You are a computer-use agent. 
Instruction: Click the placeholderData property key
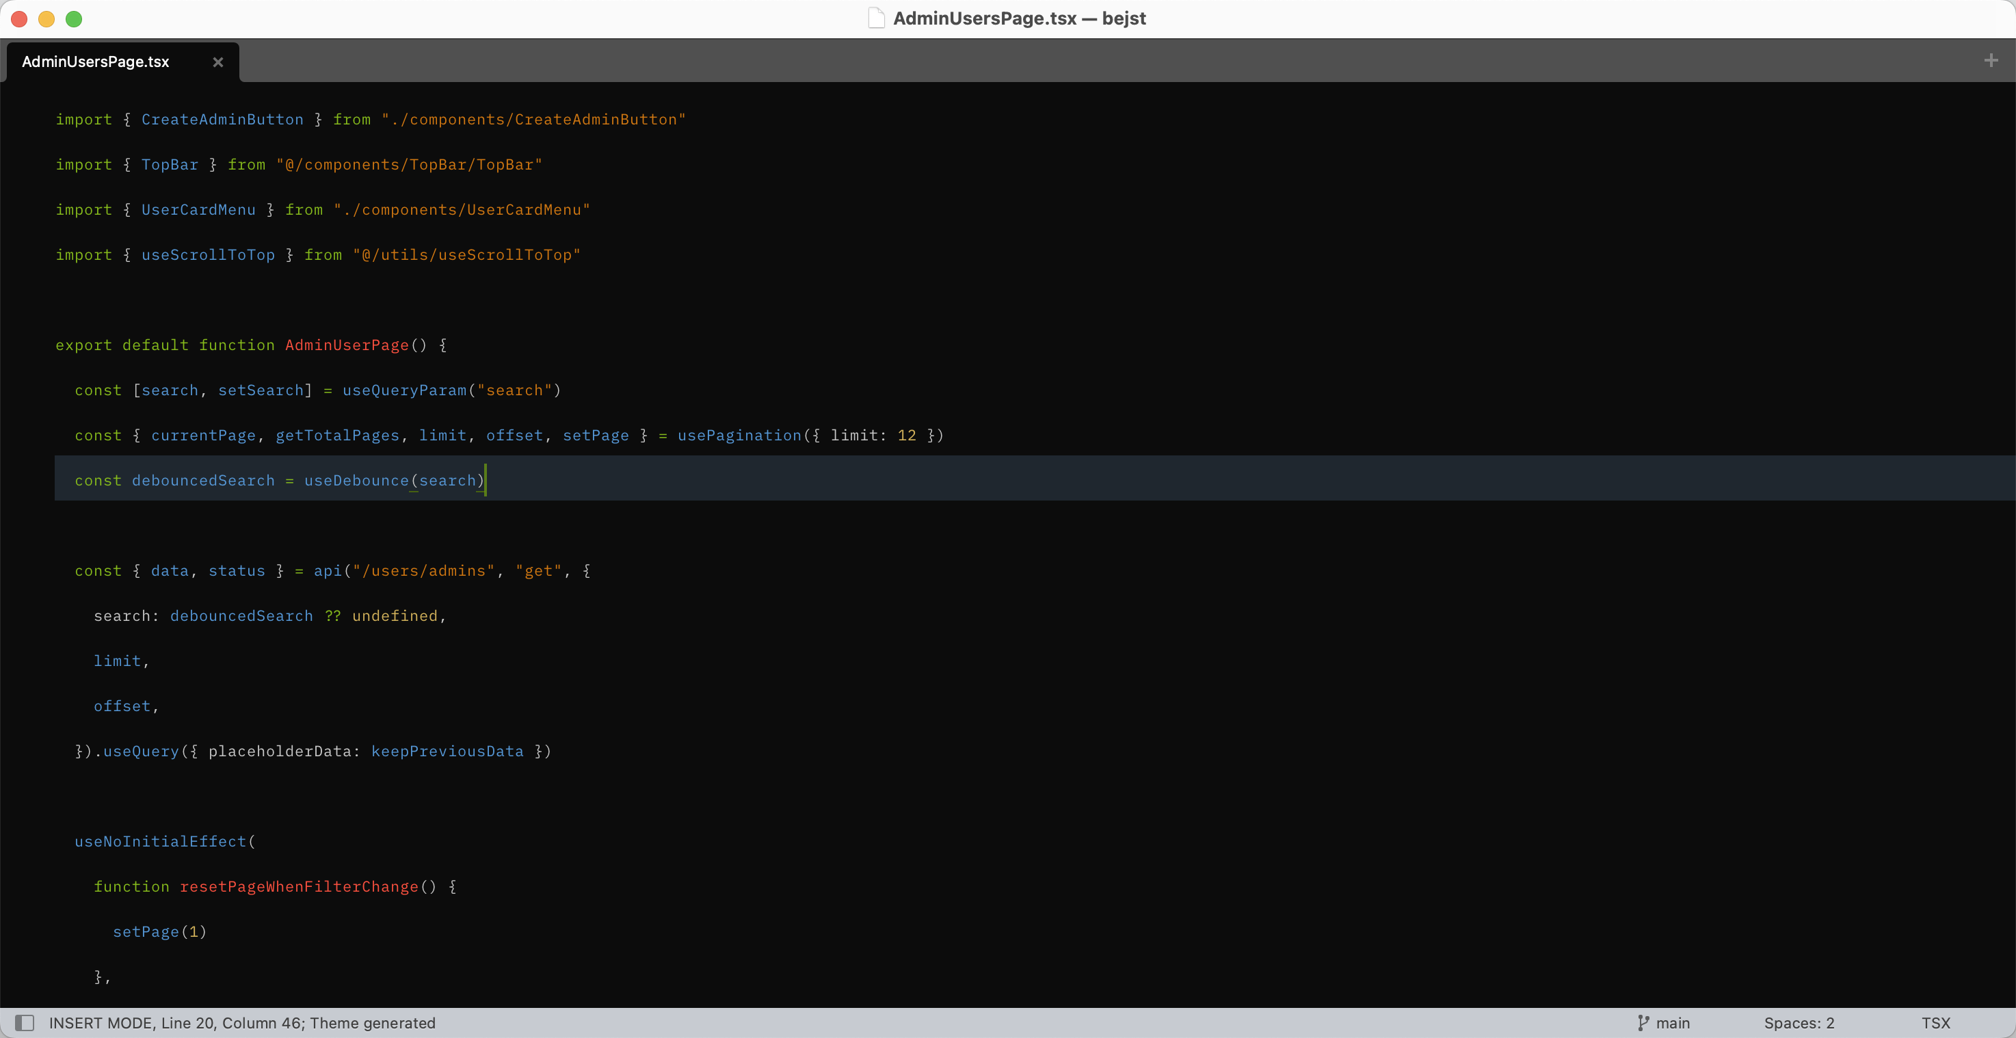[x=280, y=751]
